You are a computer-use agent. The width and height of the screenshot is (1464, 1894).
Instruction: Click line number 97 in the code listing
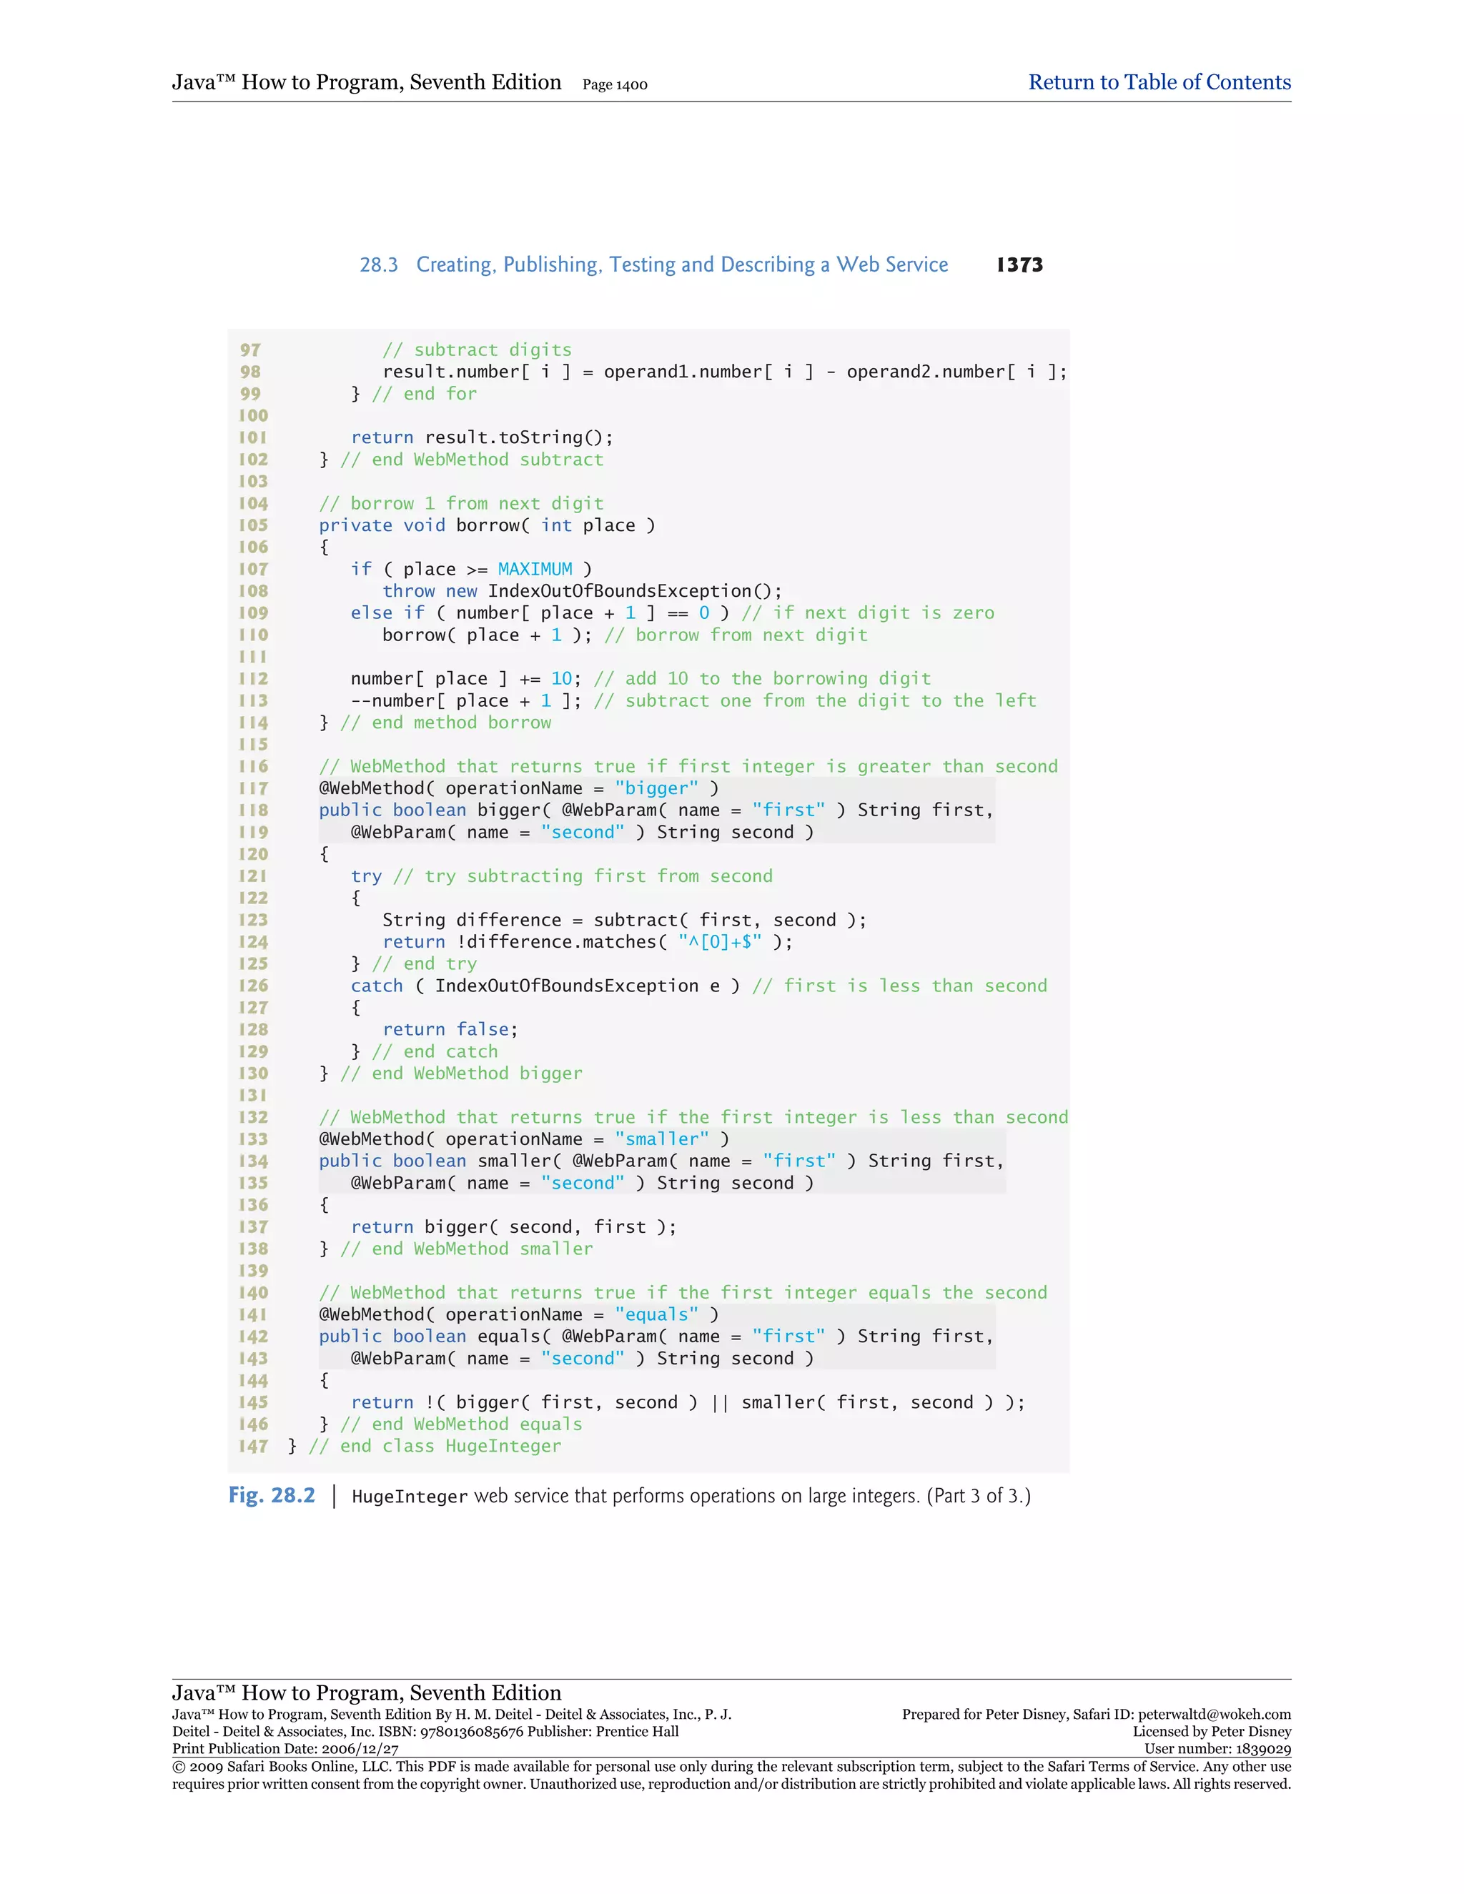(x=251, y=349)
